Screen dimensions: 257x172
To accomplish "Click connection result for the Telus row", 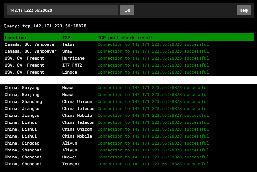I will pyautogui.click(x=153, y=44).
